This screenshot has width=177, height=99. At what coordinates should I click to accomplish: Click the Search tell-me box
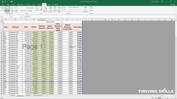tap(55, 4)
